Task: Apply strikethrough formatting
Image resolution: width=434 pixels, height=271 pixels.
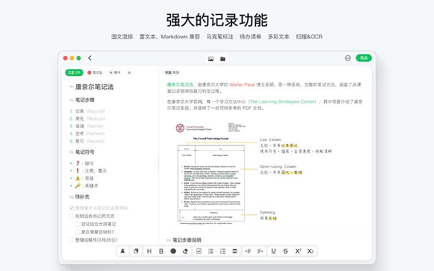Action: [x=286, y=251]
